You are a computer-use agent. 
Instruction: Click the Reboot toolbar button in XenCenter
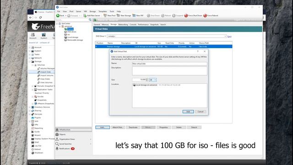[x=166, y=16]
